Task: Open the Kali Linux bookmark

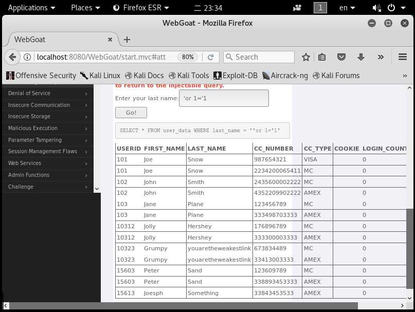Action: [x=100, y=76]
